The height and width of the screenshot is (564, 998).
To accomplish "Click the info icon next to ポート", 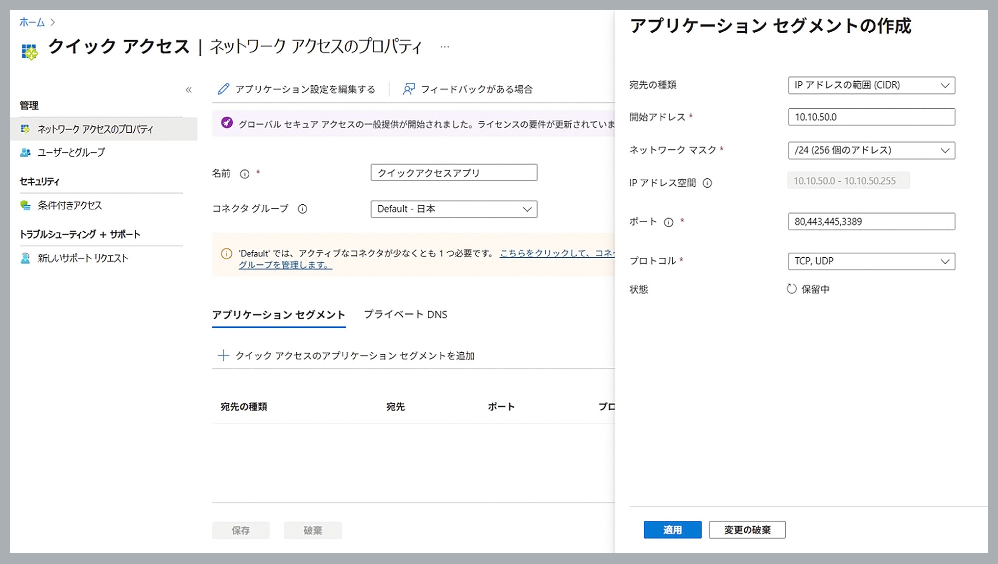I will point(668,222).
